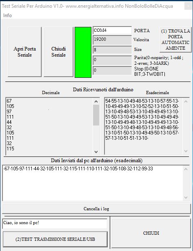Click Trova la porta automaticamente button
Screen dimensions: 193x251
pyautogui.click(x=175, y=40)
